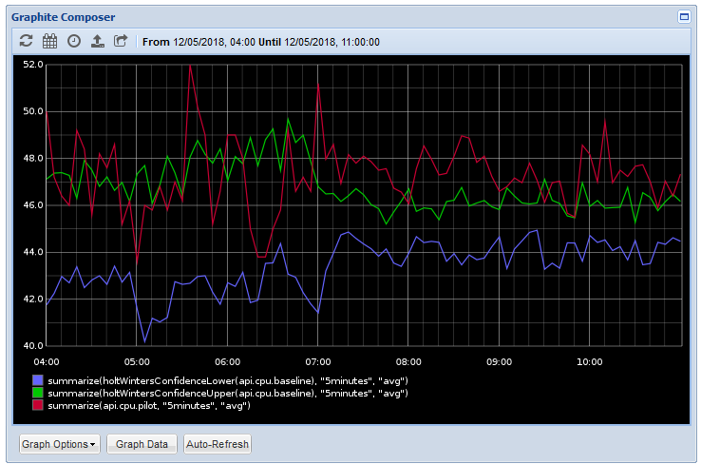Click the 07:00 x-axis time label
This screenshot has width=701, height=464.
click(x=318, y=361)
